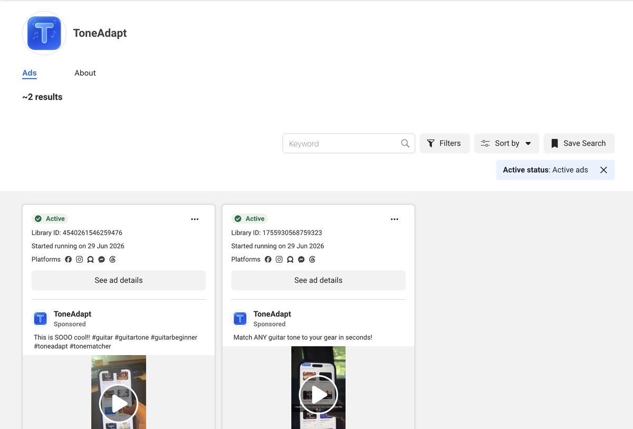Screen dimensions: 633x429
Task: Click ToneAdapt avatar in 'Match ANY guitar tone' ad
Action: pyautogui.click(x=240, y=319)
